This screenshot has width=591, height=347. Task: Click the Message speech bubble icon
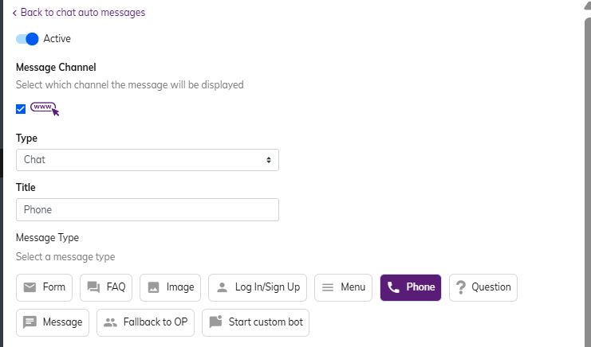[x=30, y=322]
